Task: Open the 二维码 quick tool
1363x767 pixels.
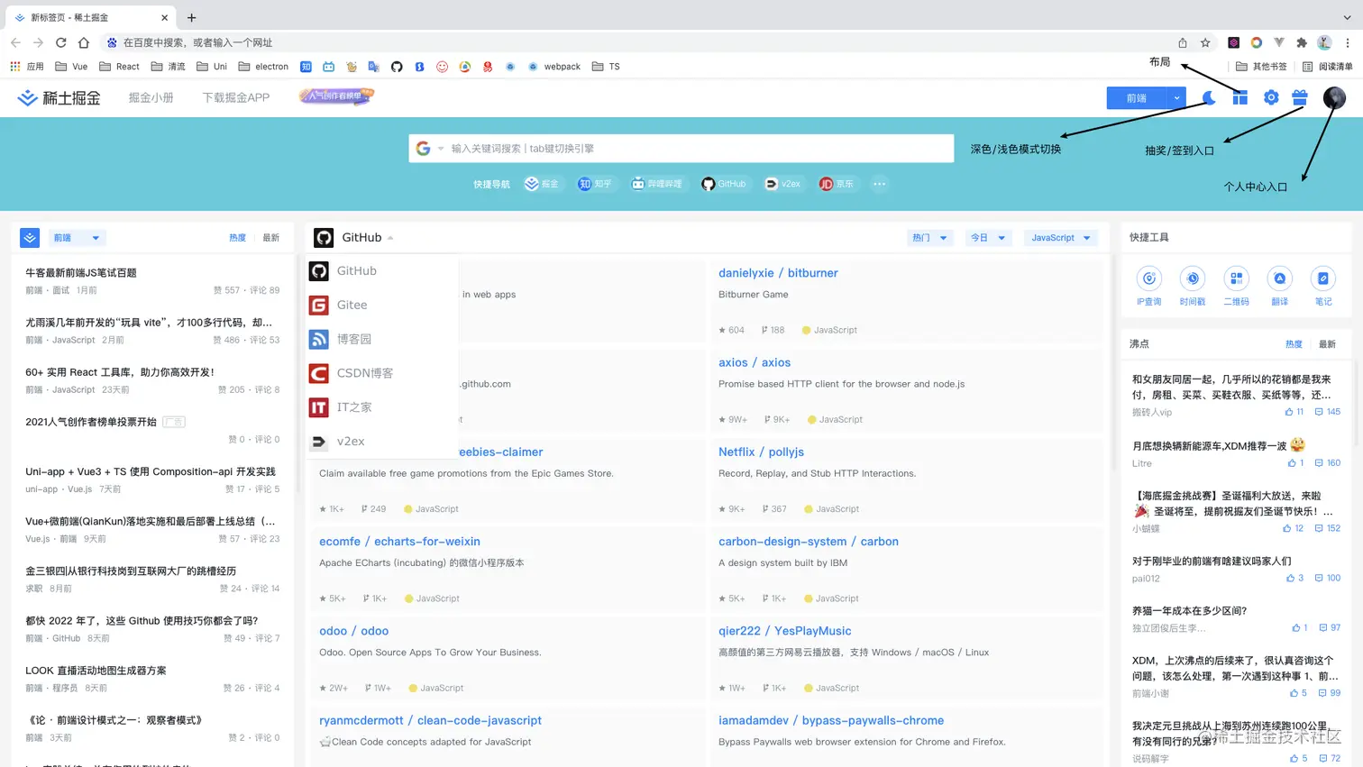Action: tap(1236, 287)
